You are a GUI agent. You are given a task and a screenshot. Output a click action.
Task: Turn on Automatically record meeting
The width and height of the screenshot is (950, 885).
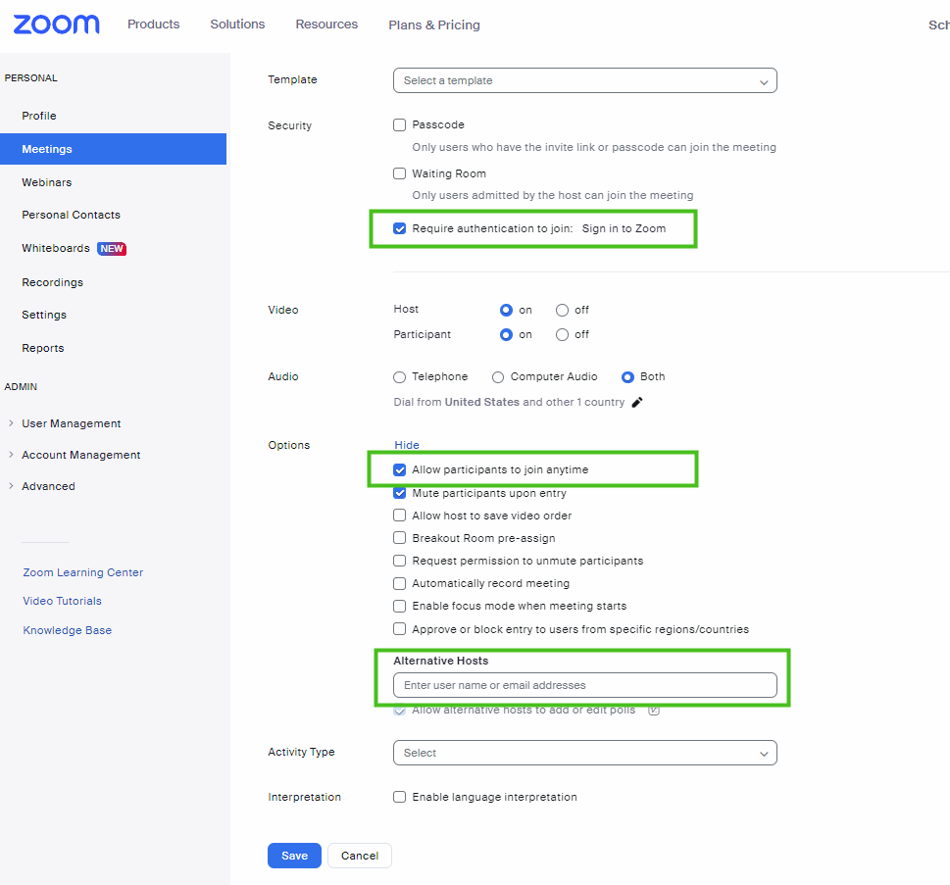tap(399, 583)
